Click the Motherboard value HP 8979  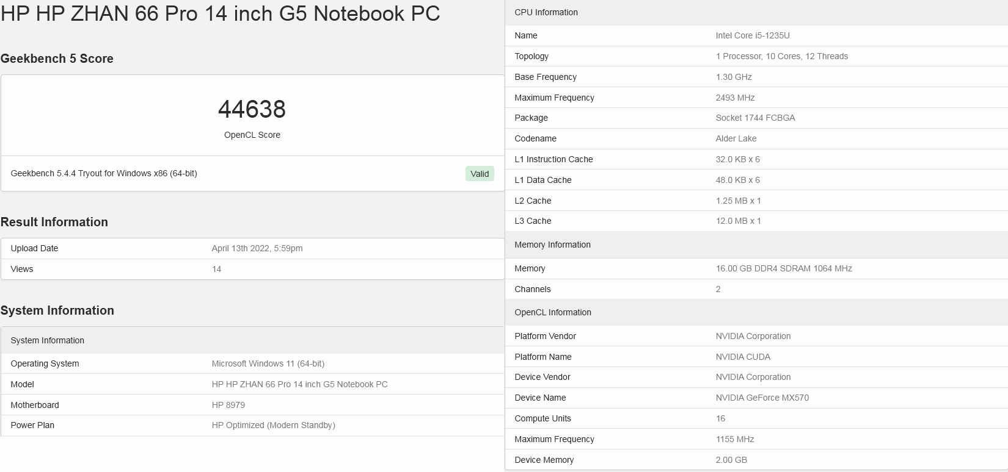coord(228,405)
